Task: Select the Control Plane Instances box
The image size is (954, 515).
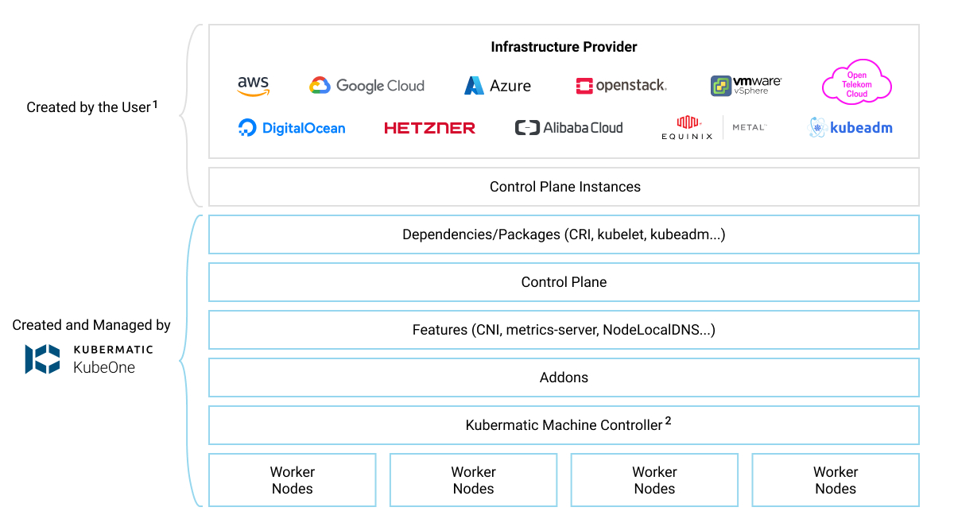Action: [x=563, y=186]
